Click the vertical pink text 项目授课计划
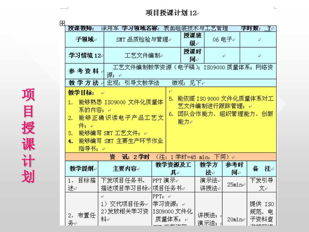 pyautogui.click(x=28, y=136)
